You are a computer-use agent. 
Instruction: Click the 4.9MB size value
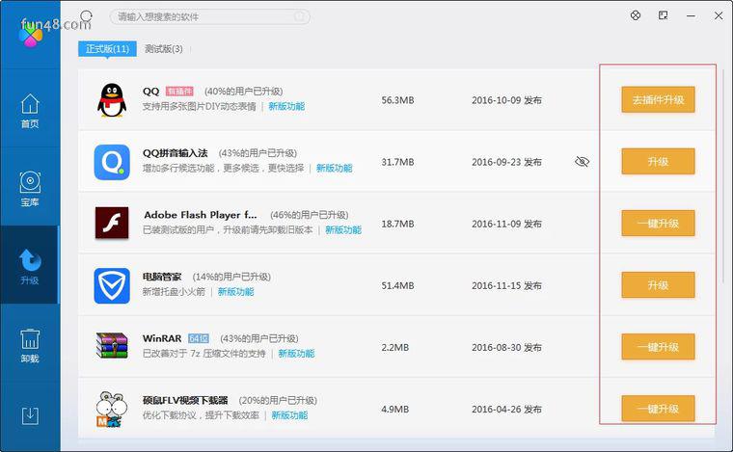(395, 409)
